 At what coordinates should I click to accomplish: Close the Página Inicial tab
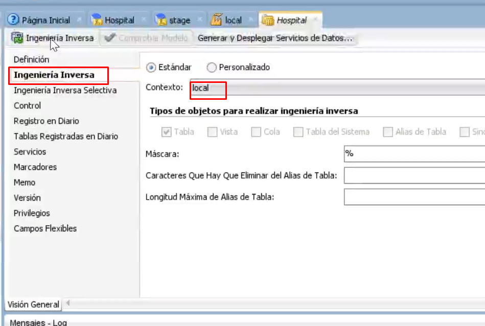(79, 19)
